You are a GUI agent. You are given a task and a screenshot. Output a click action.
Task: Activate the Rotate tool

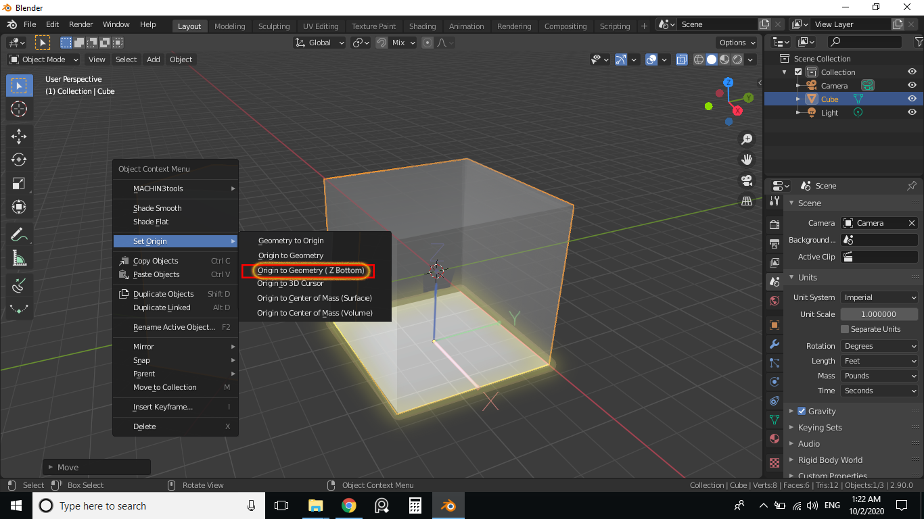pos(19,159)
